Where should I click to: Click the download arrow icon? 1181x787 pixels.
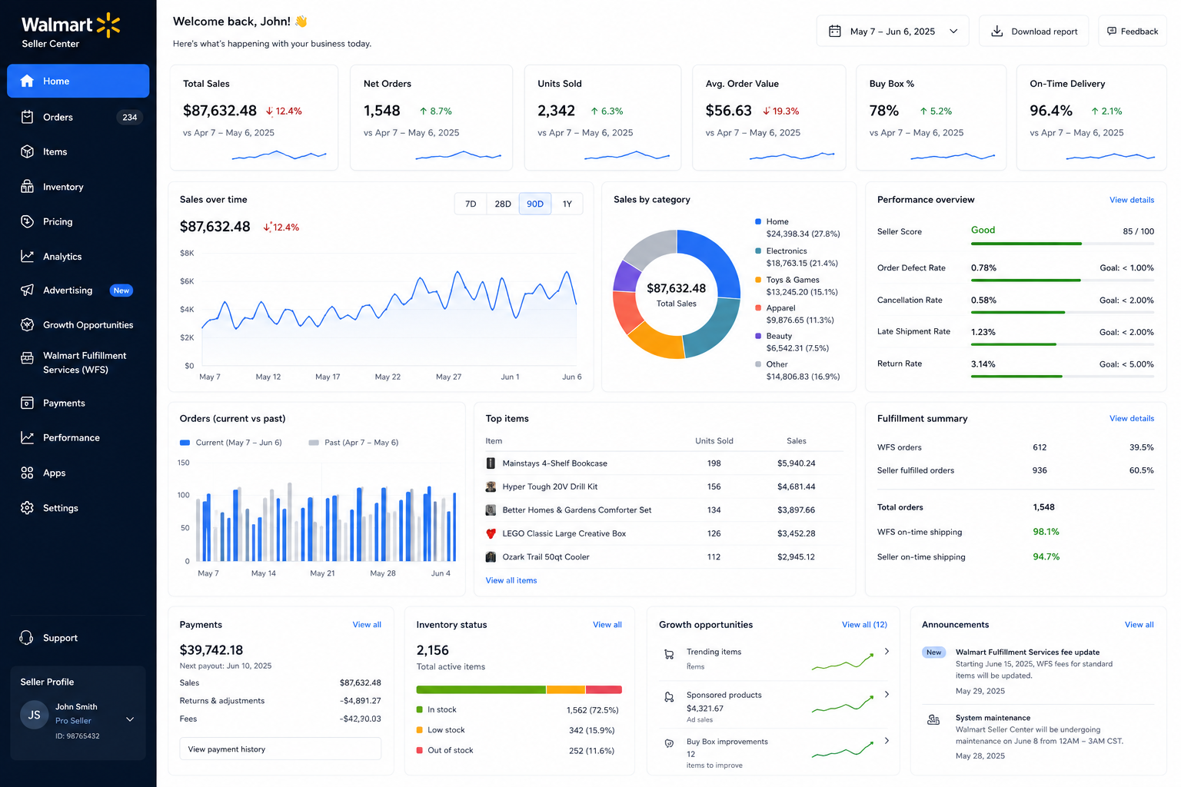click(x=997, y=32)
